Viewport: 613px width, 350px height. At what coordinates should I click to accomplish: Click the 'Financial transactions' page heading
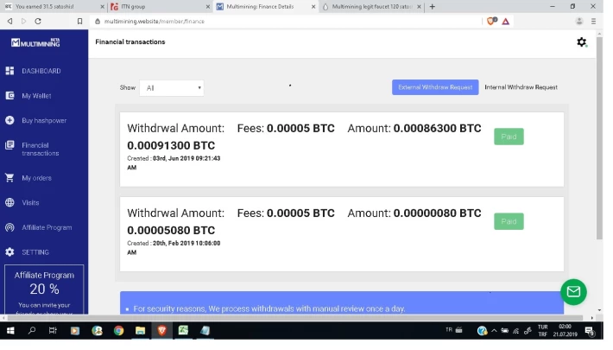(x=132, y=42)
